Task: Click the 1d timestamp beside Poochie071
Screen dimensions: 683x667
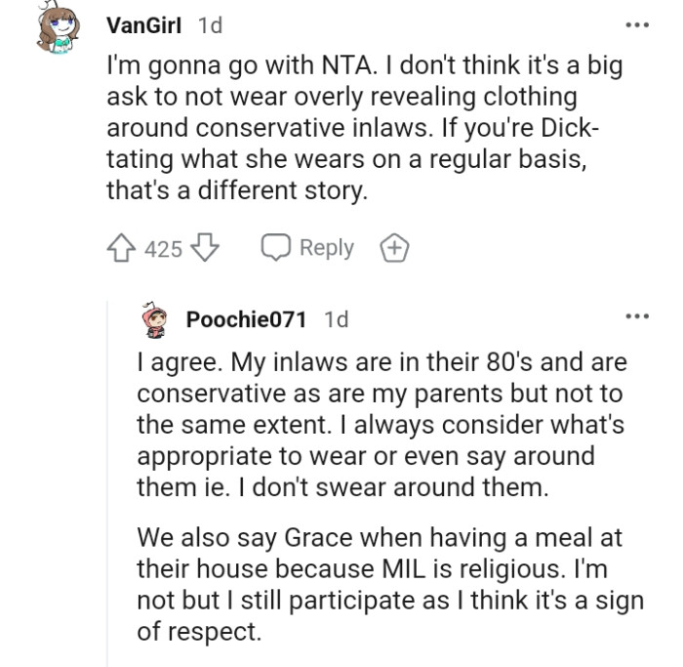Action: [336, 319]
